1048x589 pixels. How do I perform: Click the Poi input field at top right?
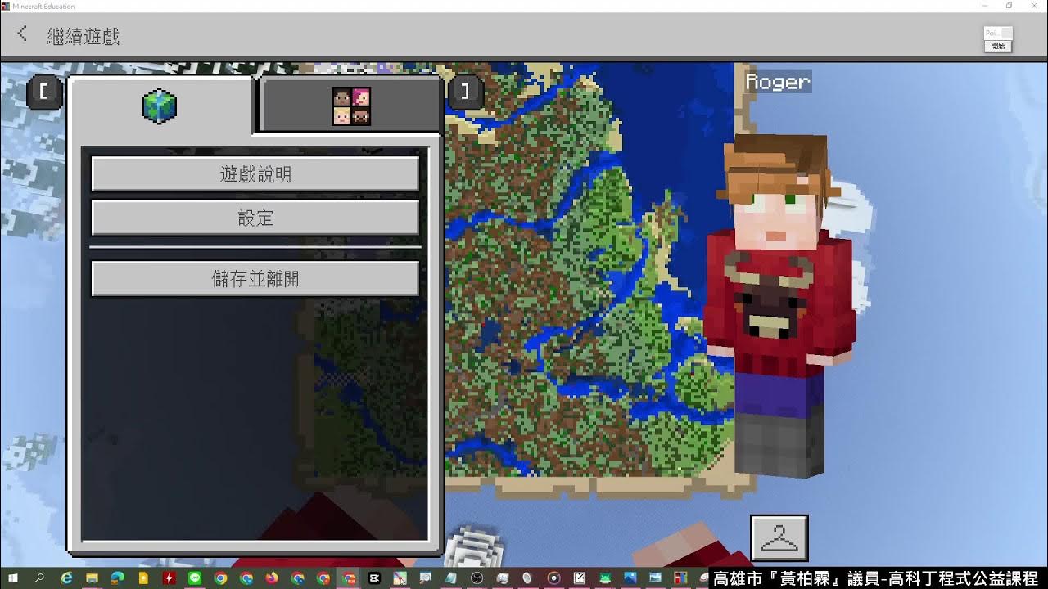998,34
